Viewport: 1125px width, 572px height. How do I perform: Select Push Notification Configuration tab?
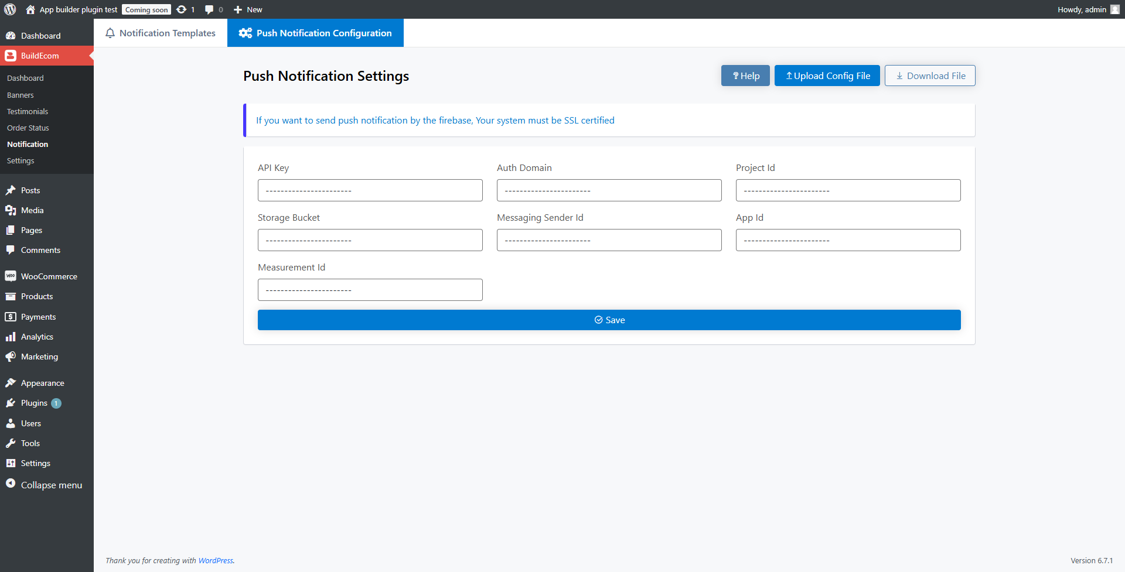point(315,33)
